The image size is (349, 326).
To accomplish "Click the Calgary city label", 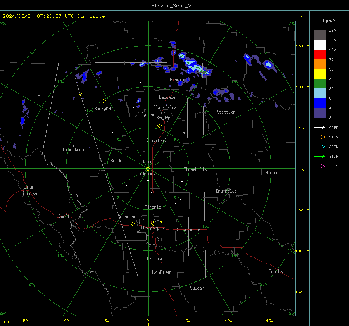I will (151, 228).
